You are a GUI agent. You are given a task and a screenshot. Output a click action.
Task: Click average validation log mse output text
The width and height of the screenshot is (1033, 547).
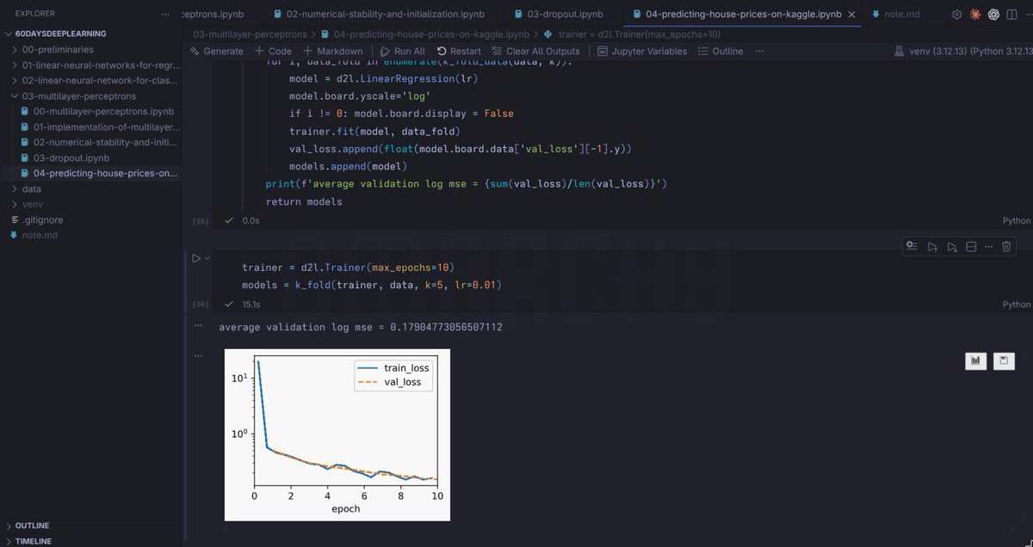pyautogui.click(x=361, y=327)
